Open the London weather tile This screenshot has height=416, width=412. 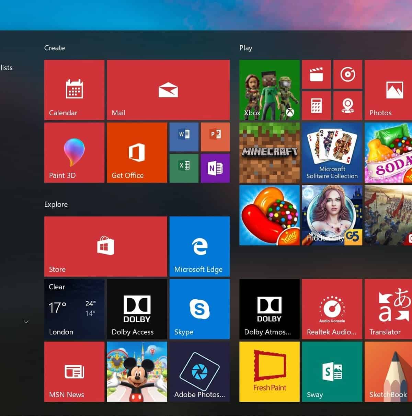pyautogui.click(x=74, y=309)
